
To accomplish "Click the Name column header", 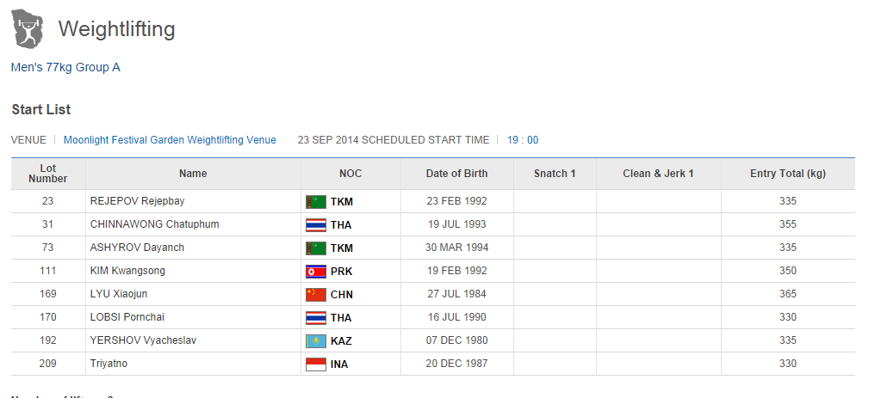I will [193, 174].
